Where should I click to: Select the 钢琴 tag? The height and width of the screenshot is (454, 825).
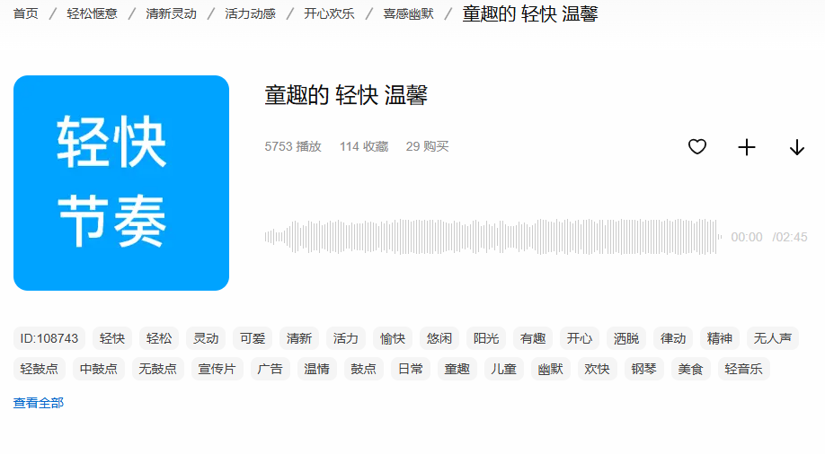tap(644, 369)
